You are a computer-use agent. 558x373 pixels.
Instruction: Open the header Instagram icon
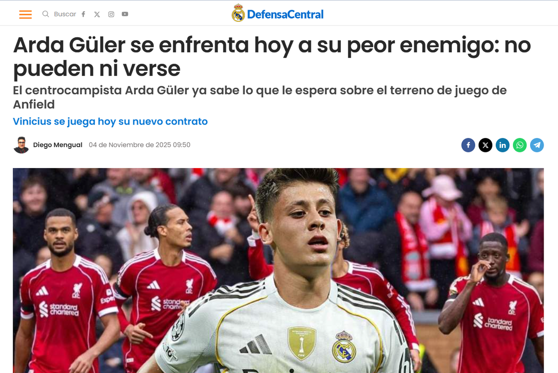111,14
